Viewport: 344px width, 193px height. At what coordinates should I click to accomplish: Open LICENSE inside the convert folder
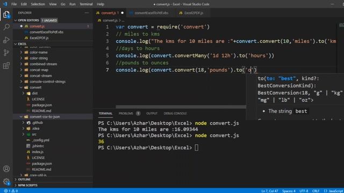[53, 99]
